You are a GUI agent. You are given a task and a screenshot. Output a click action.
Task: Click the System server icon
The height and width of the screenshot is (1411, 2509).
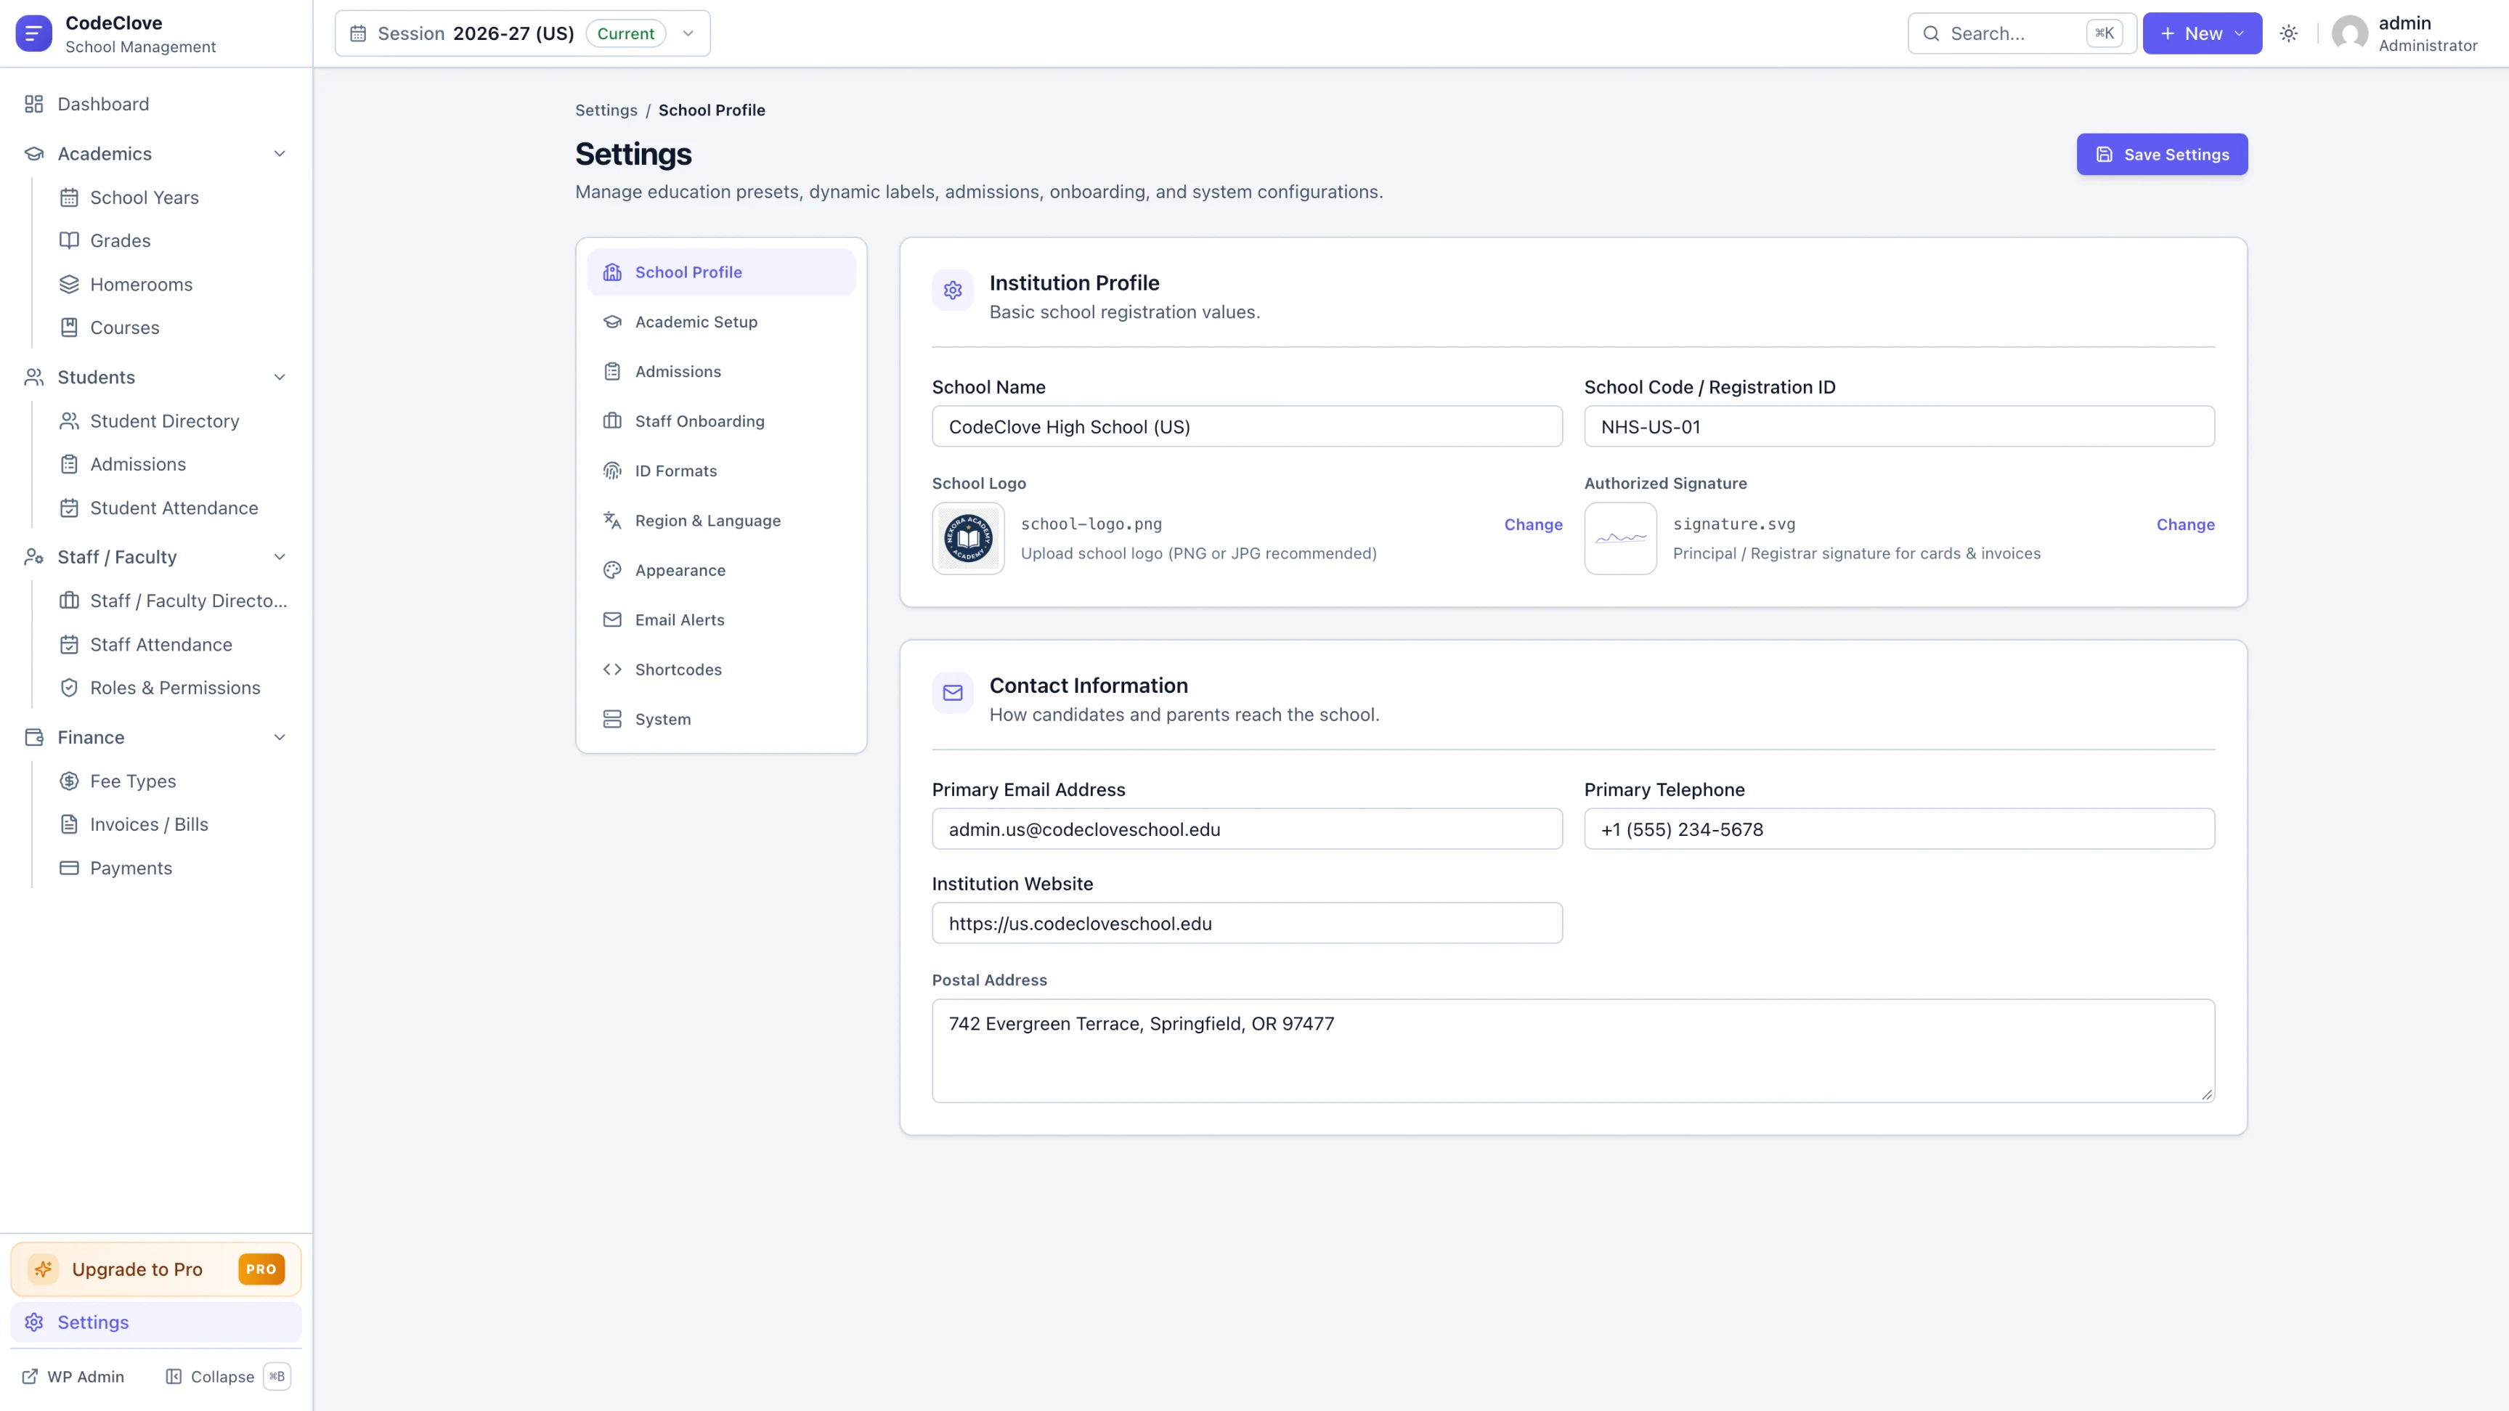click(611, 719)
